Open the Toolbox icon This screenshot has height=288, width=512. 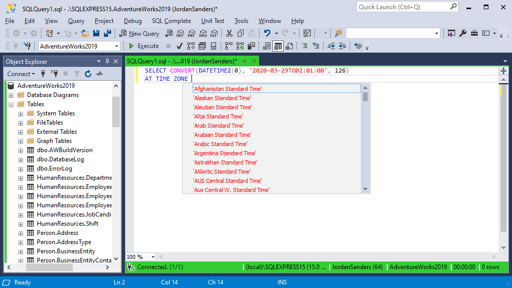click(x=474, y=33)
